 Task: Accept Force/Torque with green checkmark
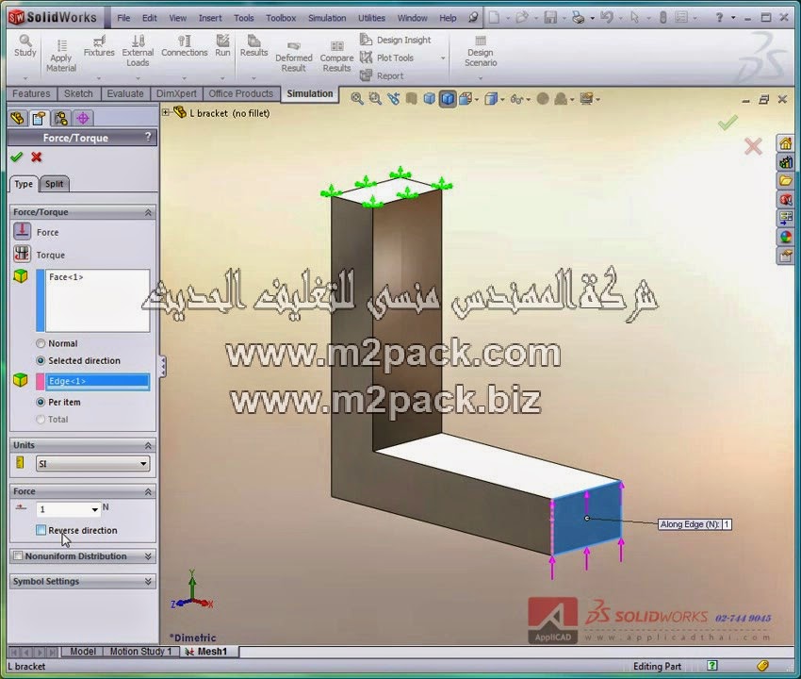pyautogui.click(x=17, y=157)
